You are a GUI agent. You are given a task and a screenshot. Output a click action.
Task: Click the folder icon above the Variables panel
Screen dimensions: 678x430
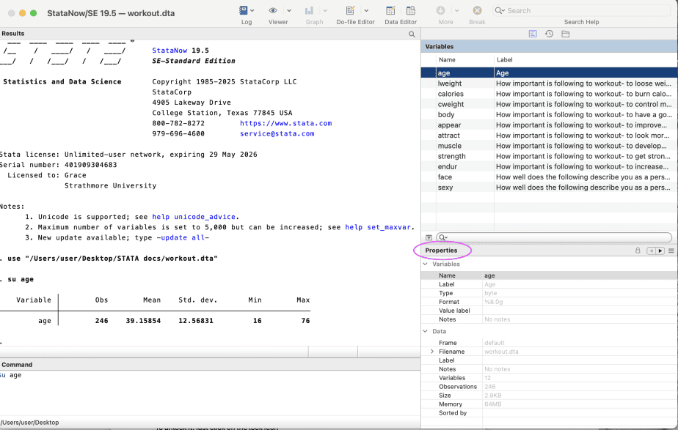pyautogui.click(x=565, y=33)
